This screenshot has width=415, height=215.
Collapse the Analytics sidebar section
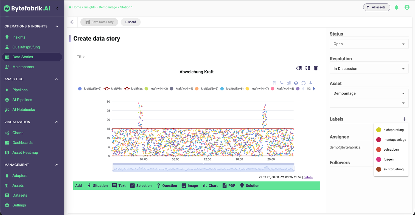point(57,79)
